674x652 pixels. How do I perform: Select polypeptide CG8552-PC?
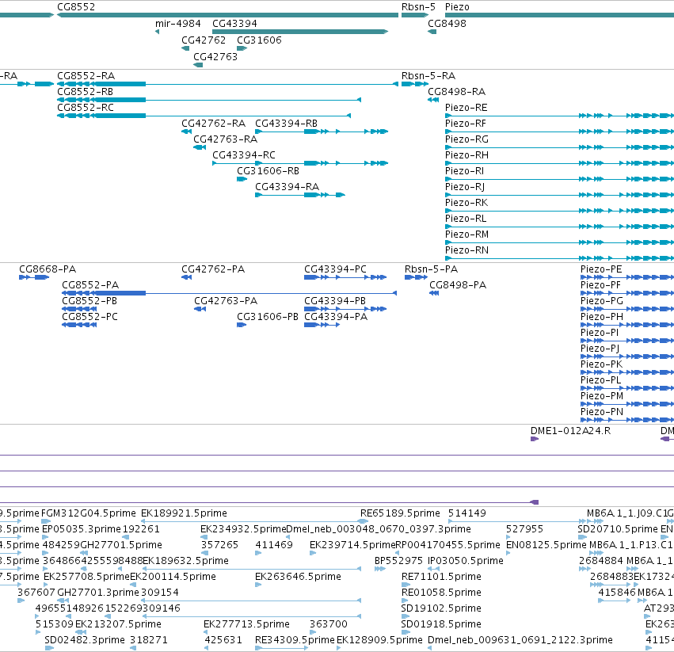[89, 317]
